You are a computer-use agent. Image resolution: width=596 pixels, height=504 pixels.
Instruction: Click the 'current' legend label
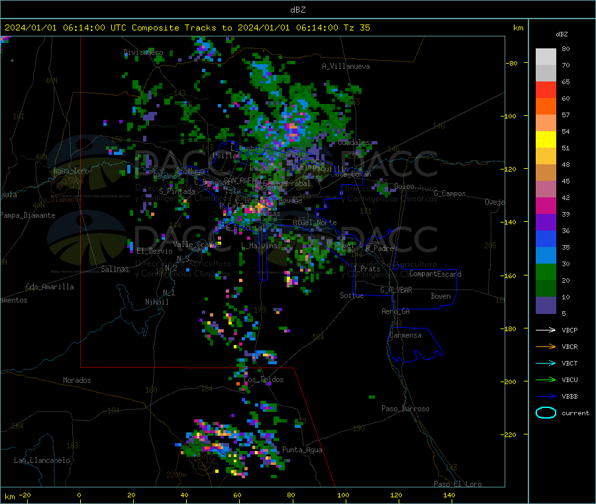tap(575, 413)
